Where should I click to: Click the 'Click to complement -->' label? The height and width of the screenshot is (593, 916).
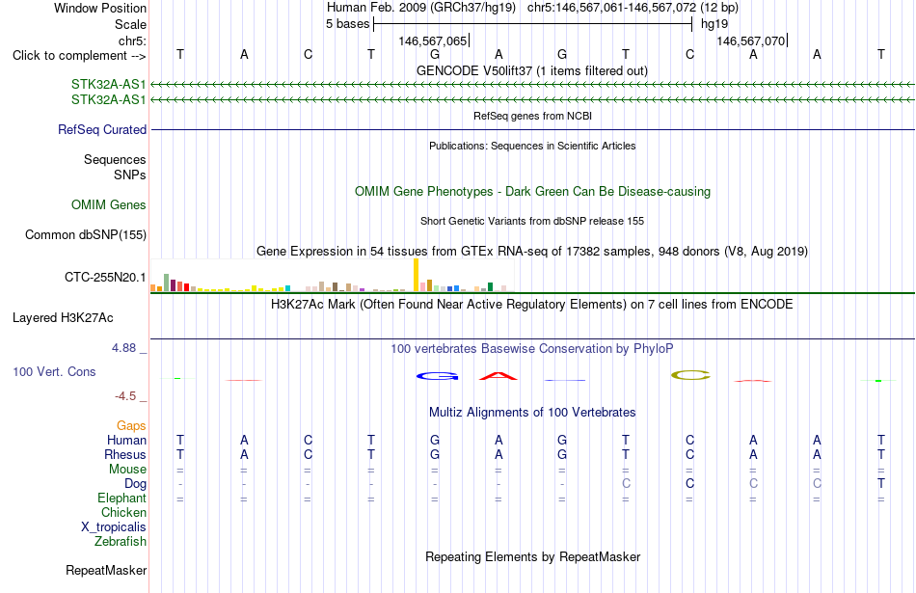[x=79, y=56]
